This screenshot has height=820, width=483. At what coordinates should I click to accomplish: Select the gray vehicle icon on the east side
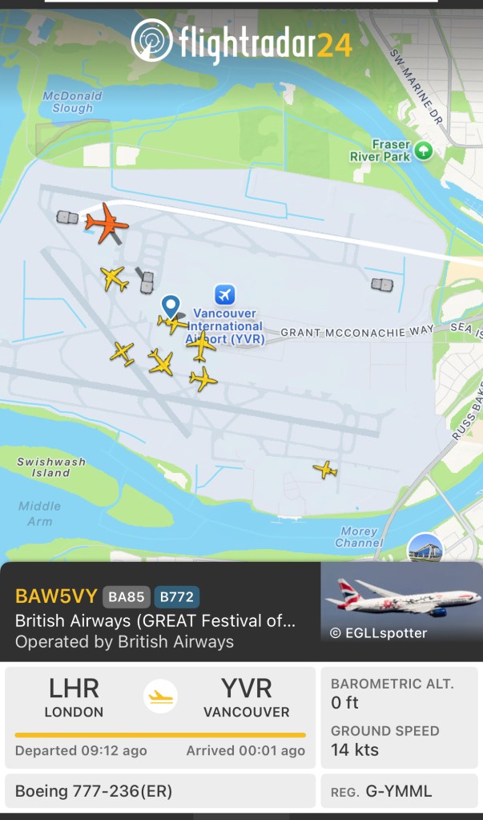382,285
